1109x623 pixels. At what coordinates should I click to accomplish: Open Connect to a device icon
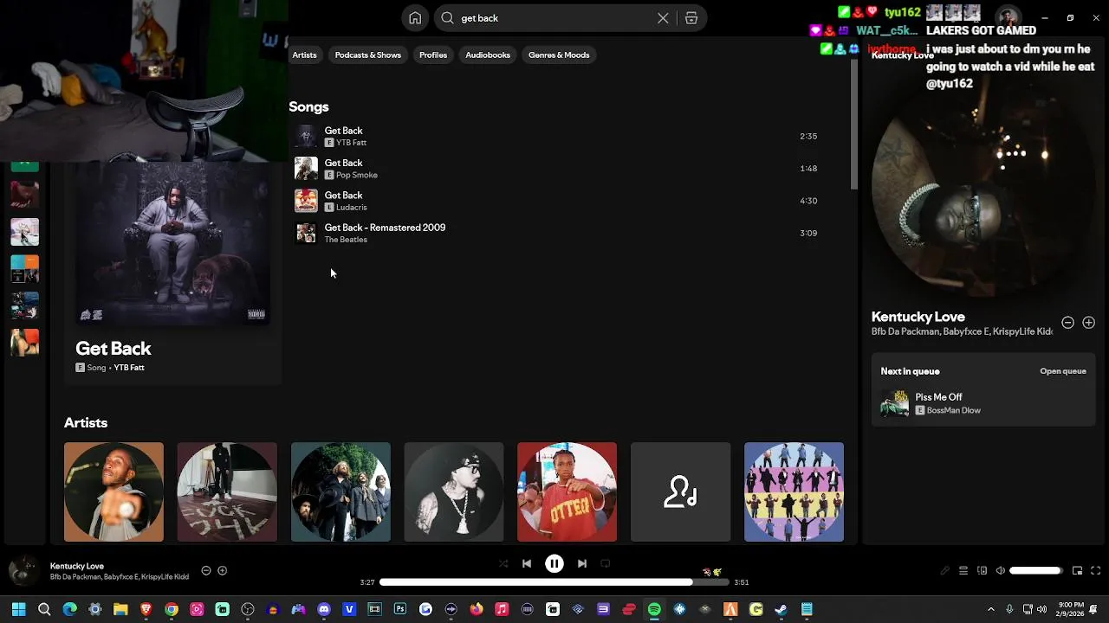(x=983, y=570)
